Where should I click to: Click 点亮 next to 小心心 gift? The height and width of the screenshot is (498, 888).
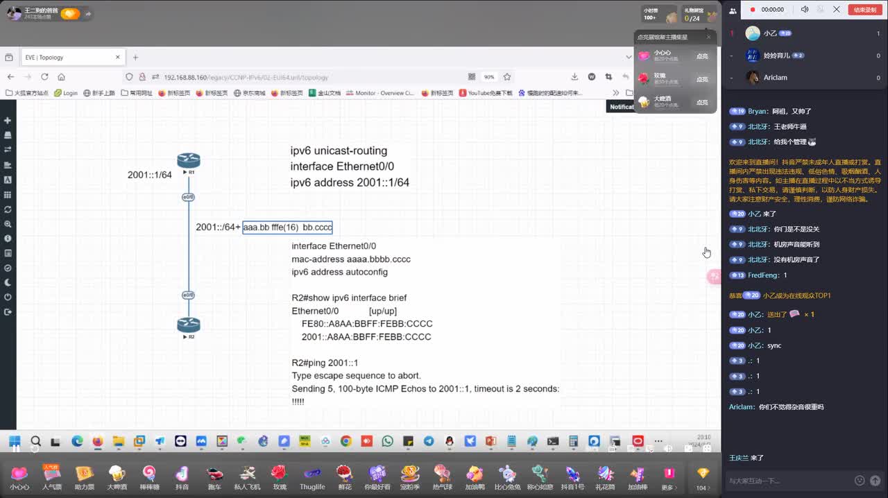point(702,56)
